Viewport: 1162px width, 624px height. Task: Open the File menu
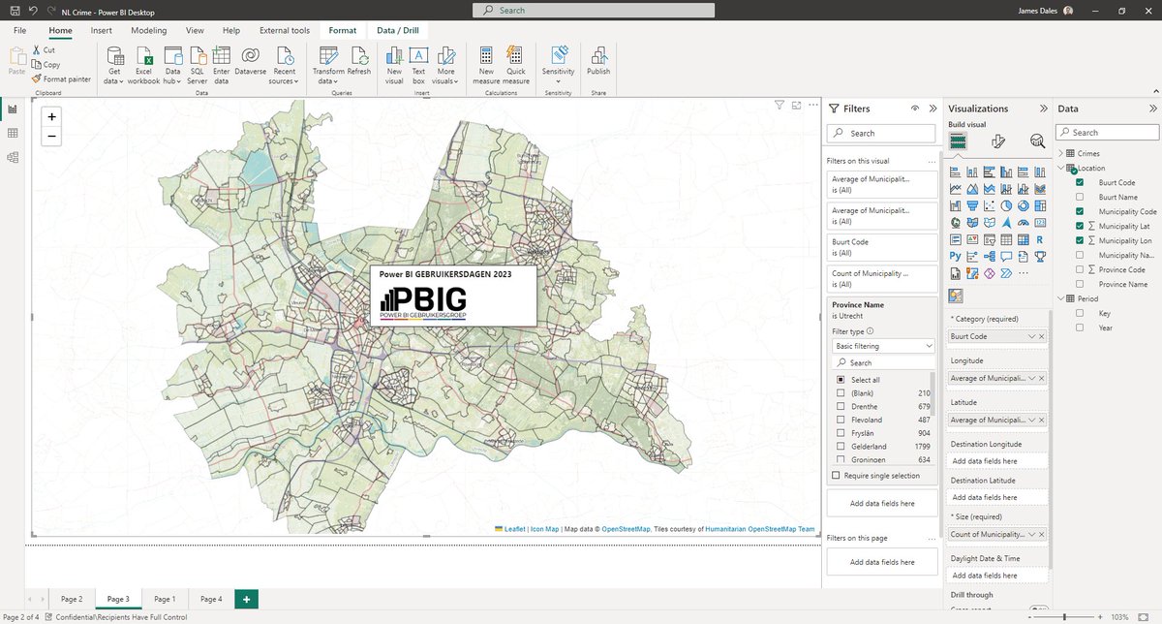click(20, 30)
